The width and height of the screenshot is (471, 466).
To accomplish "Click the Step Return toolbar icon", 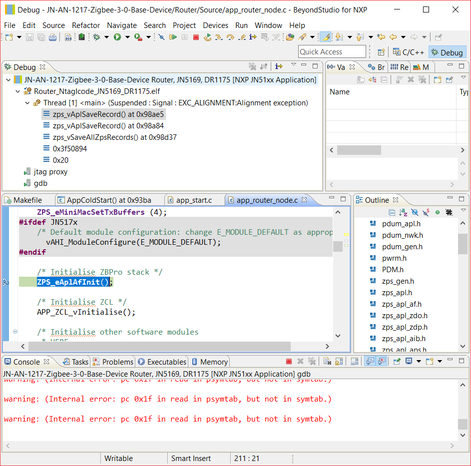I will (242, 37).
